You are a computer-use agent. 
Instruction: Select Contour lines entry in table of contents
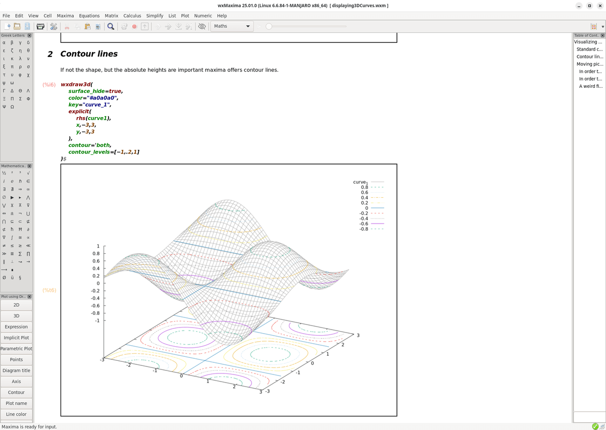coord(589,57)
